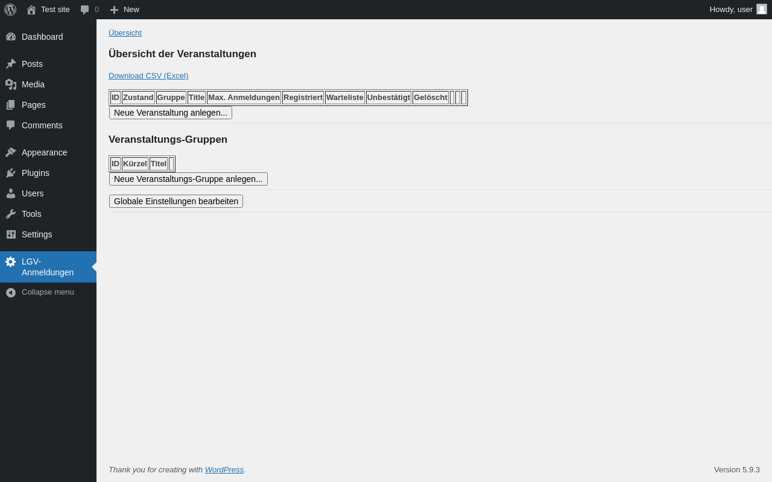Click Collapse menu text

click(48, 292)
